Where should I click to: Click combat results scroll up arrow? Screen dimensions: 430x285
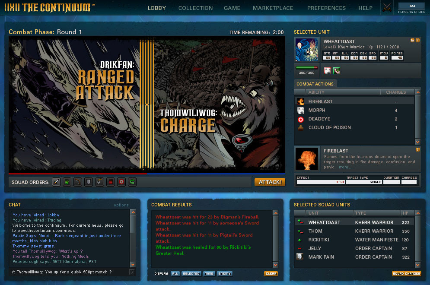click(276, 213)
